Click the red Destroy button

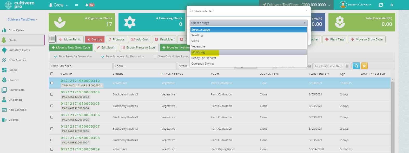(x=95, y=39)
